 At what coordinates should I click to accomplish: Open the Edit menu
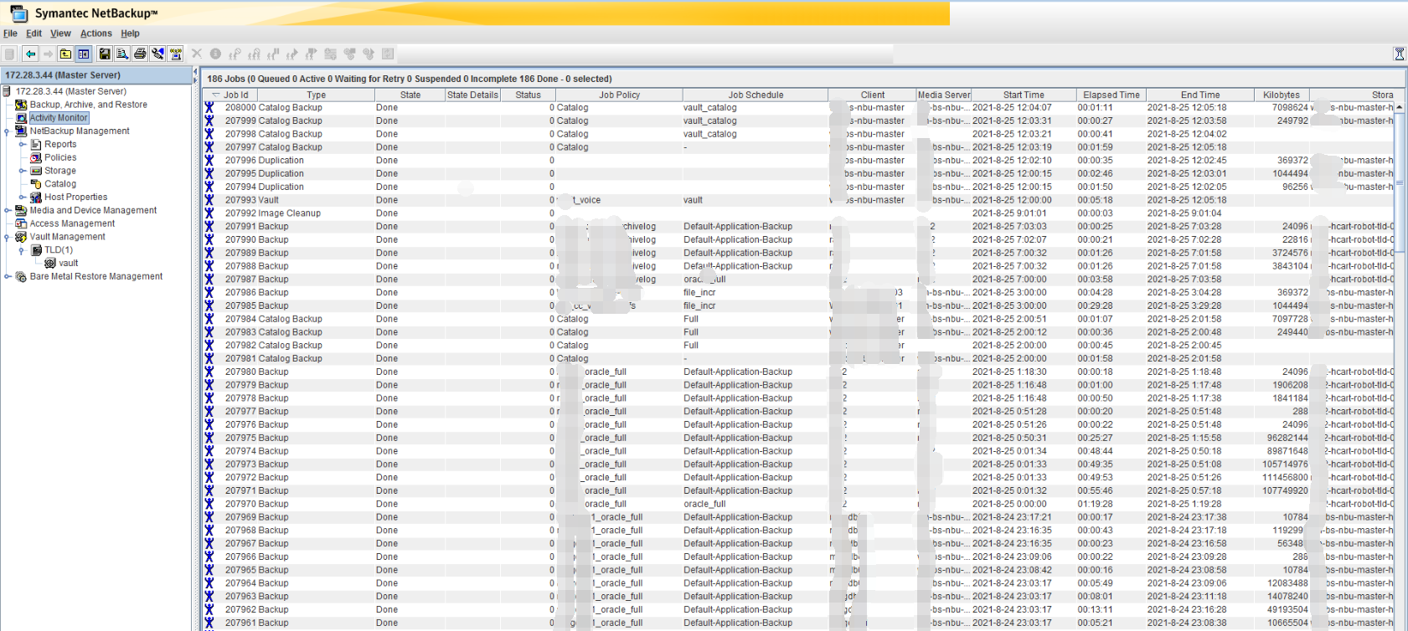(34, 33)
